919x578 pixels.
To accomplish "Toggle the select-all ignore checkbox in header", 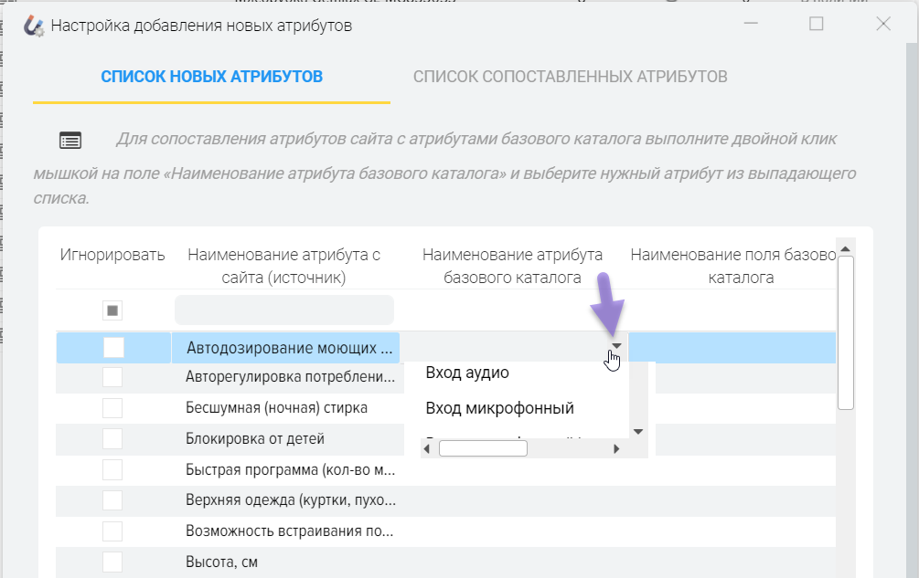I will 112,311.
